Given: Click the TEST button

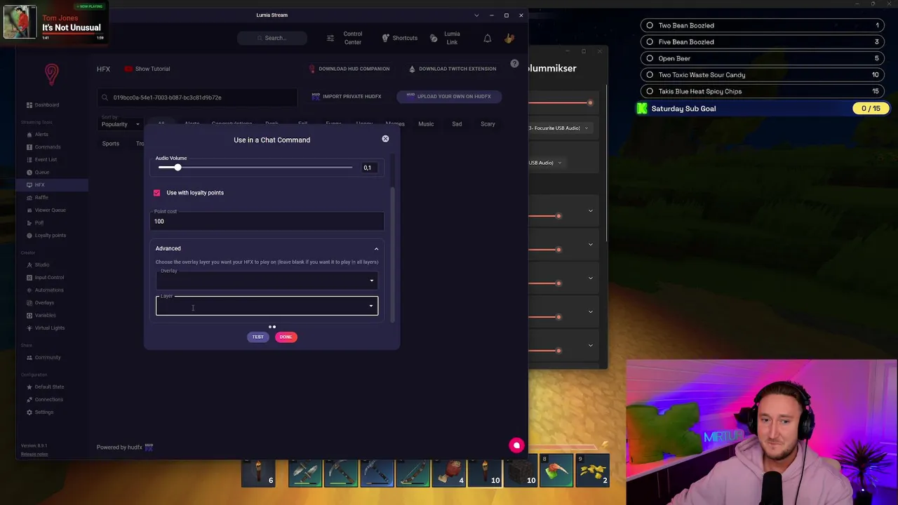Looking at the screenshot, I should point(258,337).
